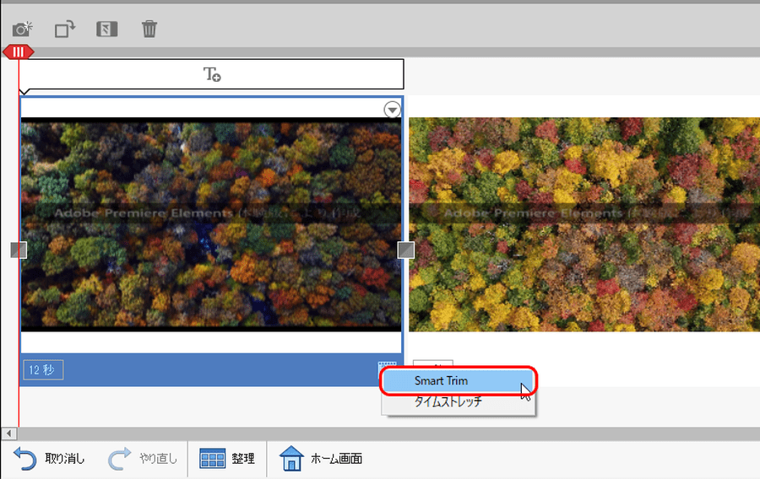Image resolution: width=760 pixels, height=479 pixels.
Task: Click the rotate clip icon
Action: coord(65,29)
